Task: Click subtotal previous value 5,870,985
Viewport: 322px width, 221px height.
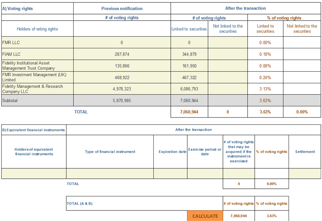Action: [x=122, y=100]
